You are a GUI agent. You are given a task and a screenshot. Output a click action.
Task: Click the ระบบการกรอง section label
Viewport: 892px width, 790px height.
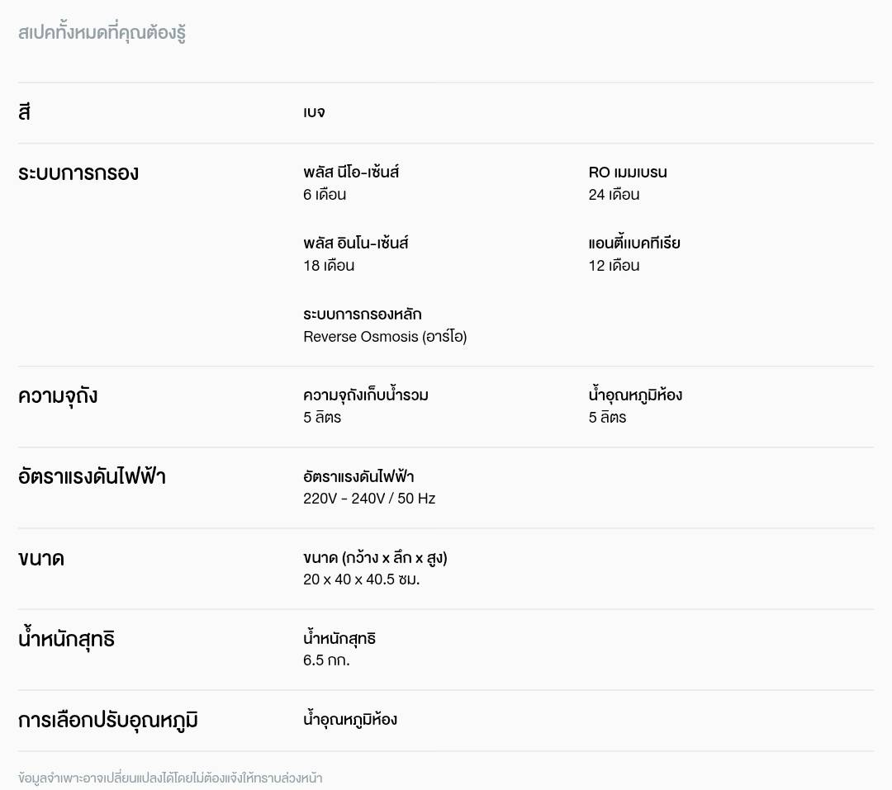[x=78, y=173]
